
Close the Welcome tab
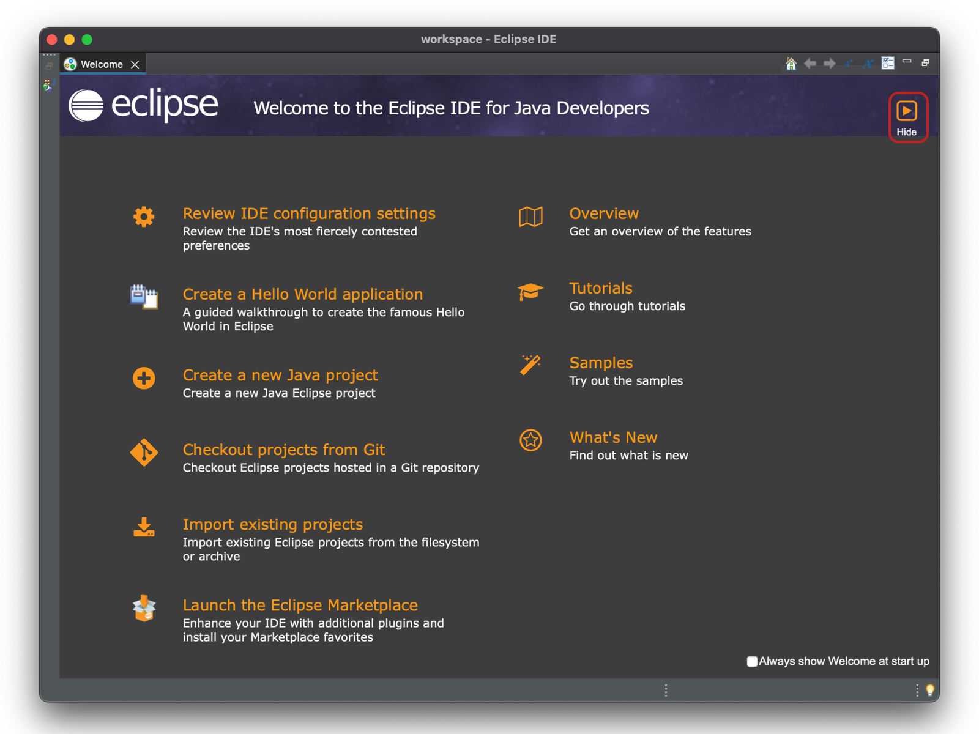pyautogui.click(x=135, y=64)
